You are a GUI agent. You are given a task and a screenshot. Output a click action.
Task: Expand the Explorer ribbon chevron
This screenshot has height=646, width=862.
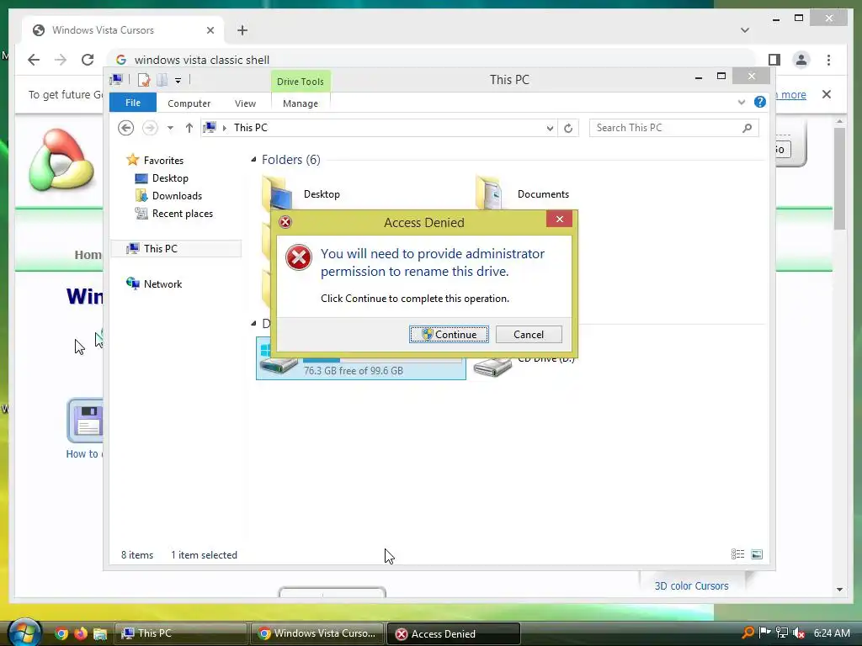742,102
